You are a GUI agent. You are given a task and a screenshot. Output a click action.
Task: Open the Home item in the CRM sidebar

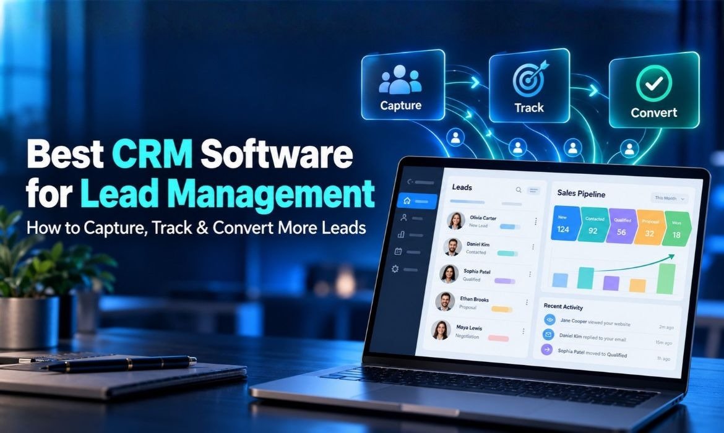[417, 201]
